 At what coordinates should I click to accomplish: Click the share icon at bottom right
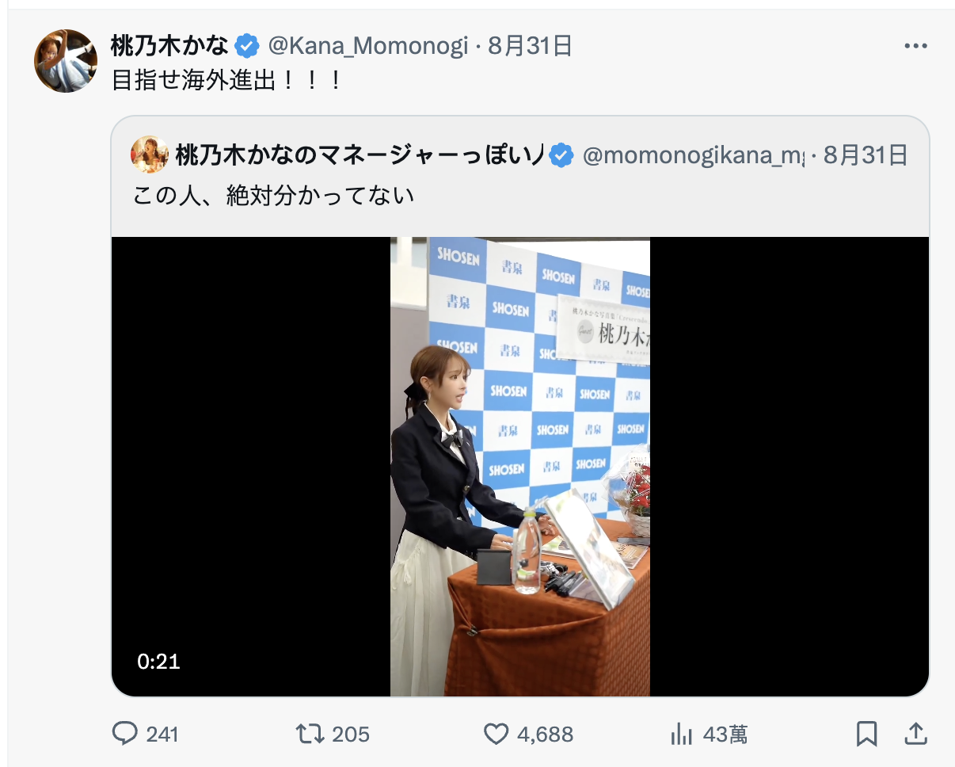point(917,735)
